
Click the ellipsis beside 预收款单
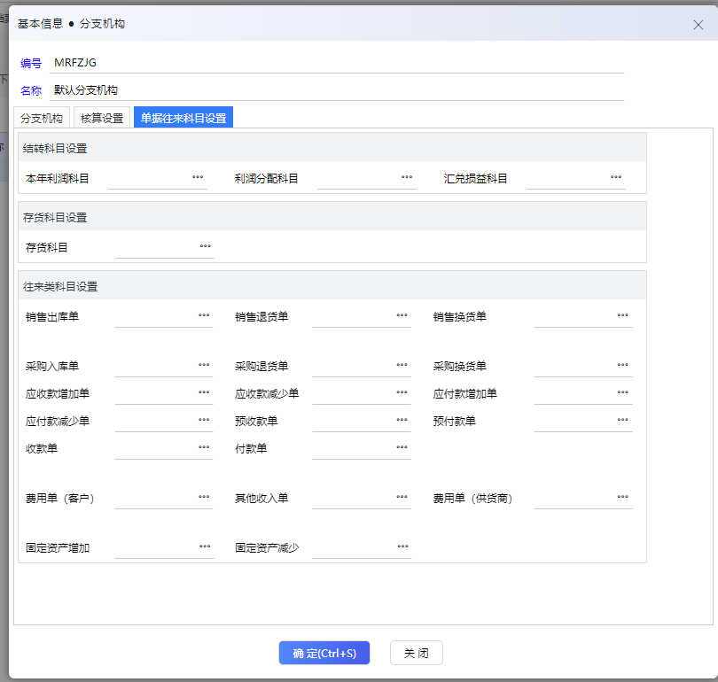tap(402, 420)
